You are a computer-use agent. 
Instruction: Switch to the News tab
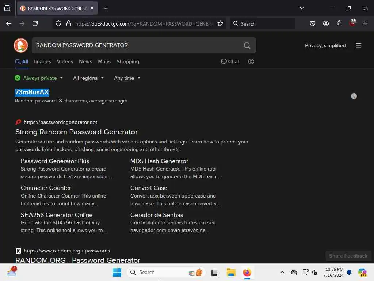(x=85, y=61)
